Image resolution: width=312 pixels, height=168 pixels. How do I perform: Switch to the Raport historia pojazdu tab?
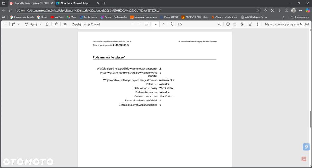(x=32, y=3)
